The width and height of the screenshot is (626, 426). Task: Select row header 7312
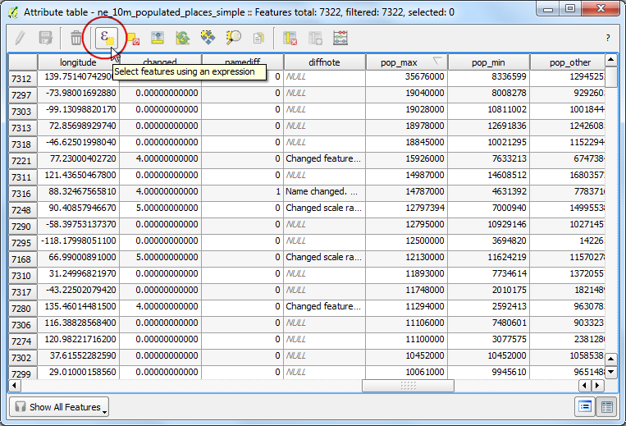coord(23,79)
